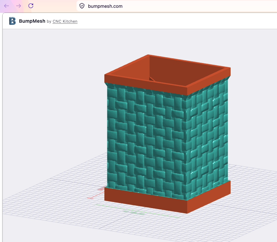Screen dimensions: 277x242
Task: Go back with the browser back arrow
Action: pyautogui.click(x=6, y=6)
